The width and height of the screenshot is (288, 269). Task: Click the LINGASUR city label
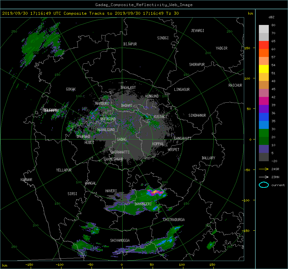click(182, 90)
